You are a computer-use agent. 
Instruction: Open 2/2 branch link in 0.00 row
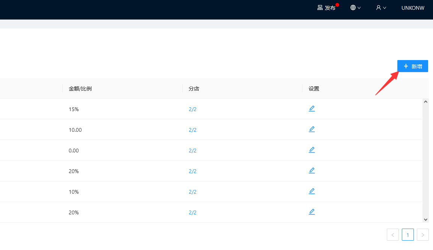coord(192,151)
